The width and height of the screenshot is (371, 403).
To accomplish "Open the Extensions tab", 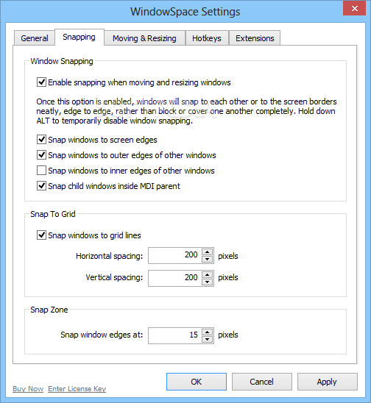I will (255, 38).
